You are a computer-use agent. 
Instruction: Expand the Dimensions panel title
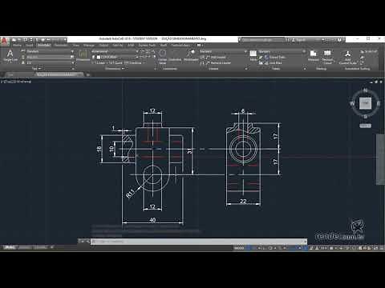115,69
